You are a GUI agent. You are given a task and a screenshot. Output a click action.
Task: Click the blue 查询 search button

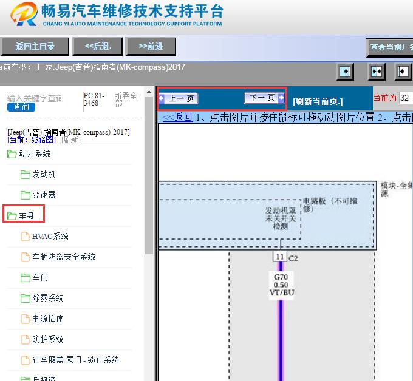click(21, 107)
